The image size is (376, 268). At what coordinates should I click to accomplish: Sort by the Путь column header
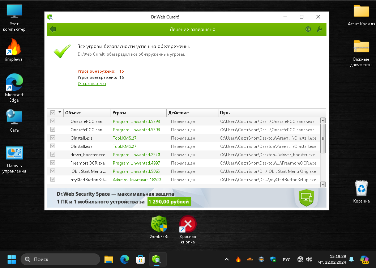tap(268, 113)
